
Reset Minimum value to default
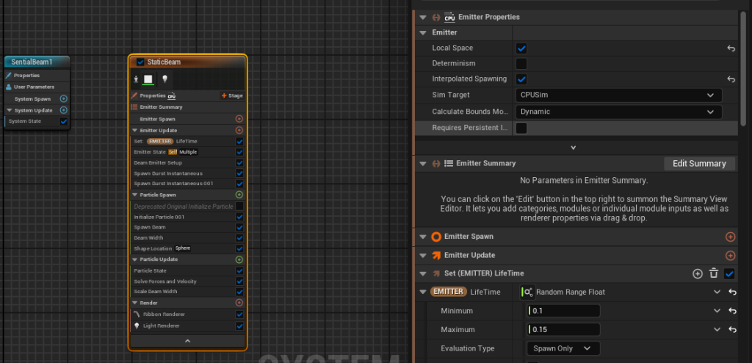click(732, 311)
